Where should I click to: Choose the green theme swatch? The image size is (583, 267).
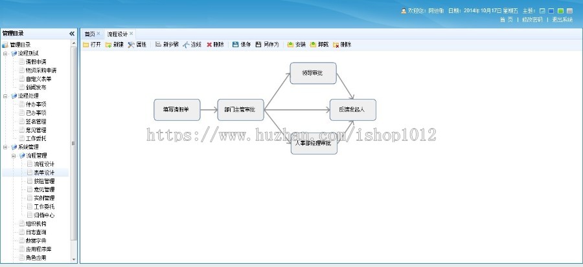(560, 11)
